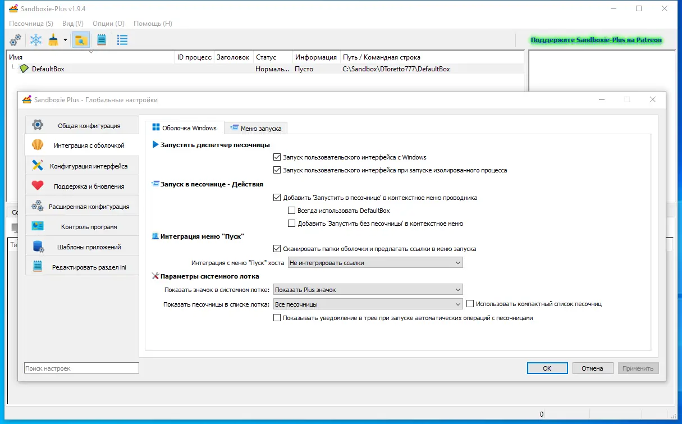Open the Помощь (H) menu
The width and height of the screenshot is (682, 424).
pos(153,24)
